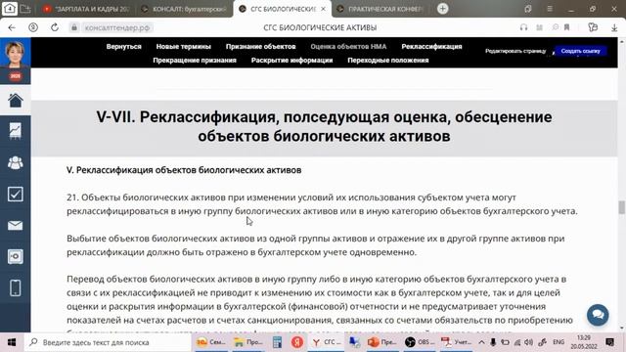Switch the ENG input language
The height and width of the screenshot is (352, 626).
tap(559, 342)
